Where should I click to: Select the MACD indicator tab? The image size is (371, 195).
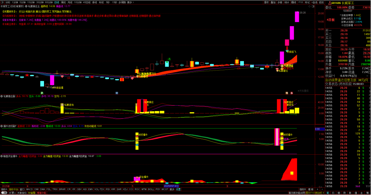[30, 189]
